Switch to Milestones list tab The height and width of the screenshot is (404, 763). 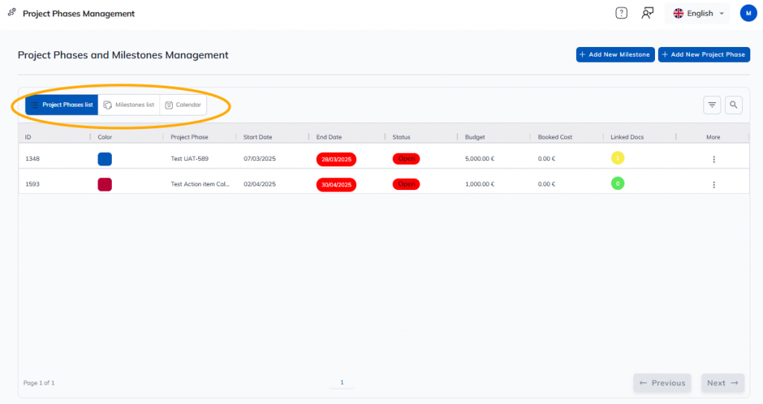[x=129, y=105]
